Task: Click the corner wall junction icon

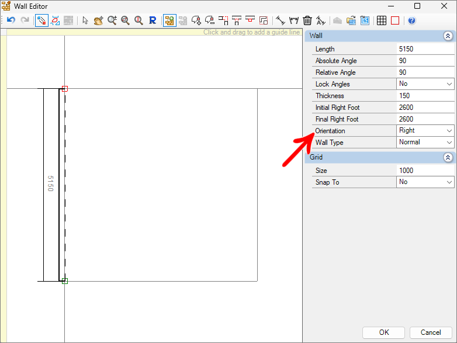Action: click(223, 20)
